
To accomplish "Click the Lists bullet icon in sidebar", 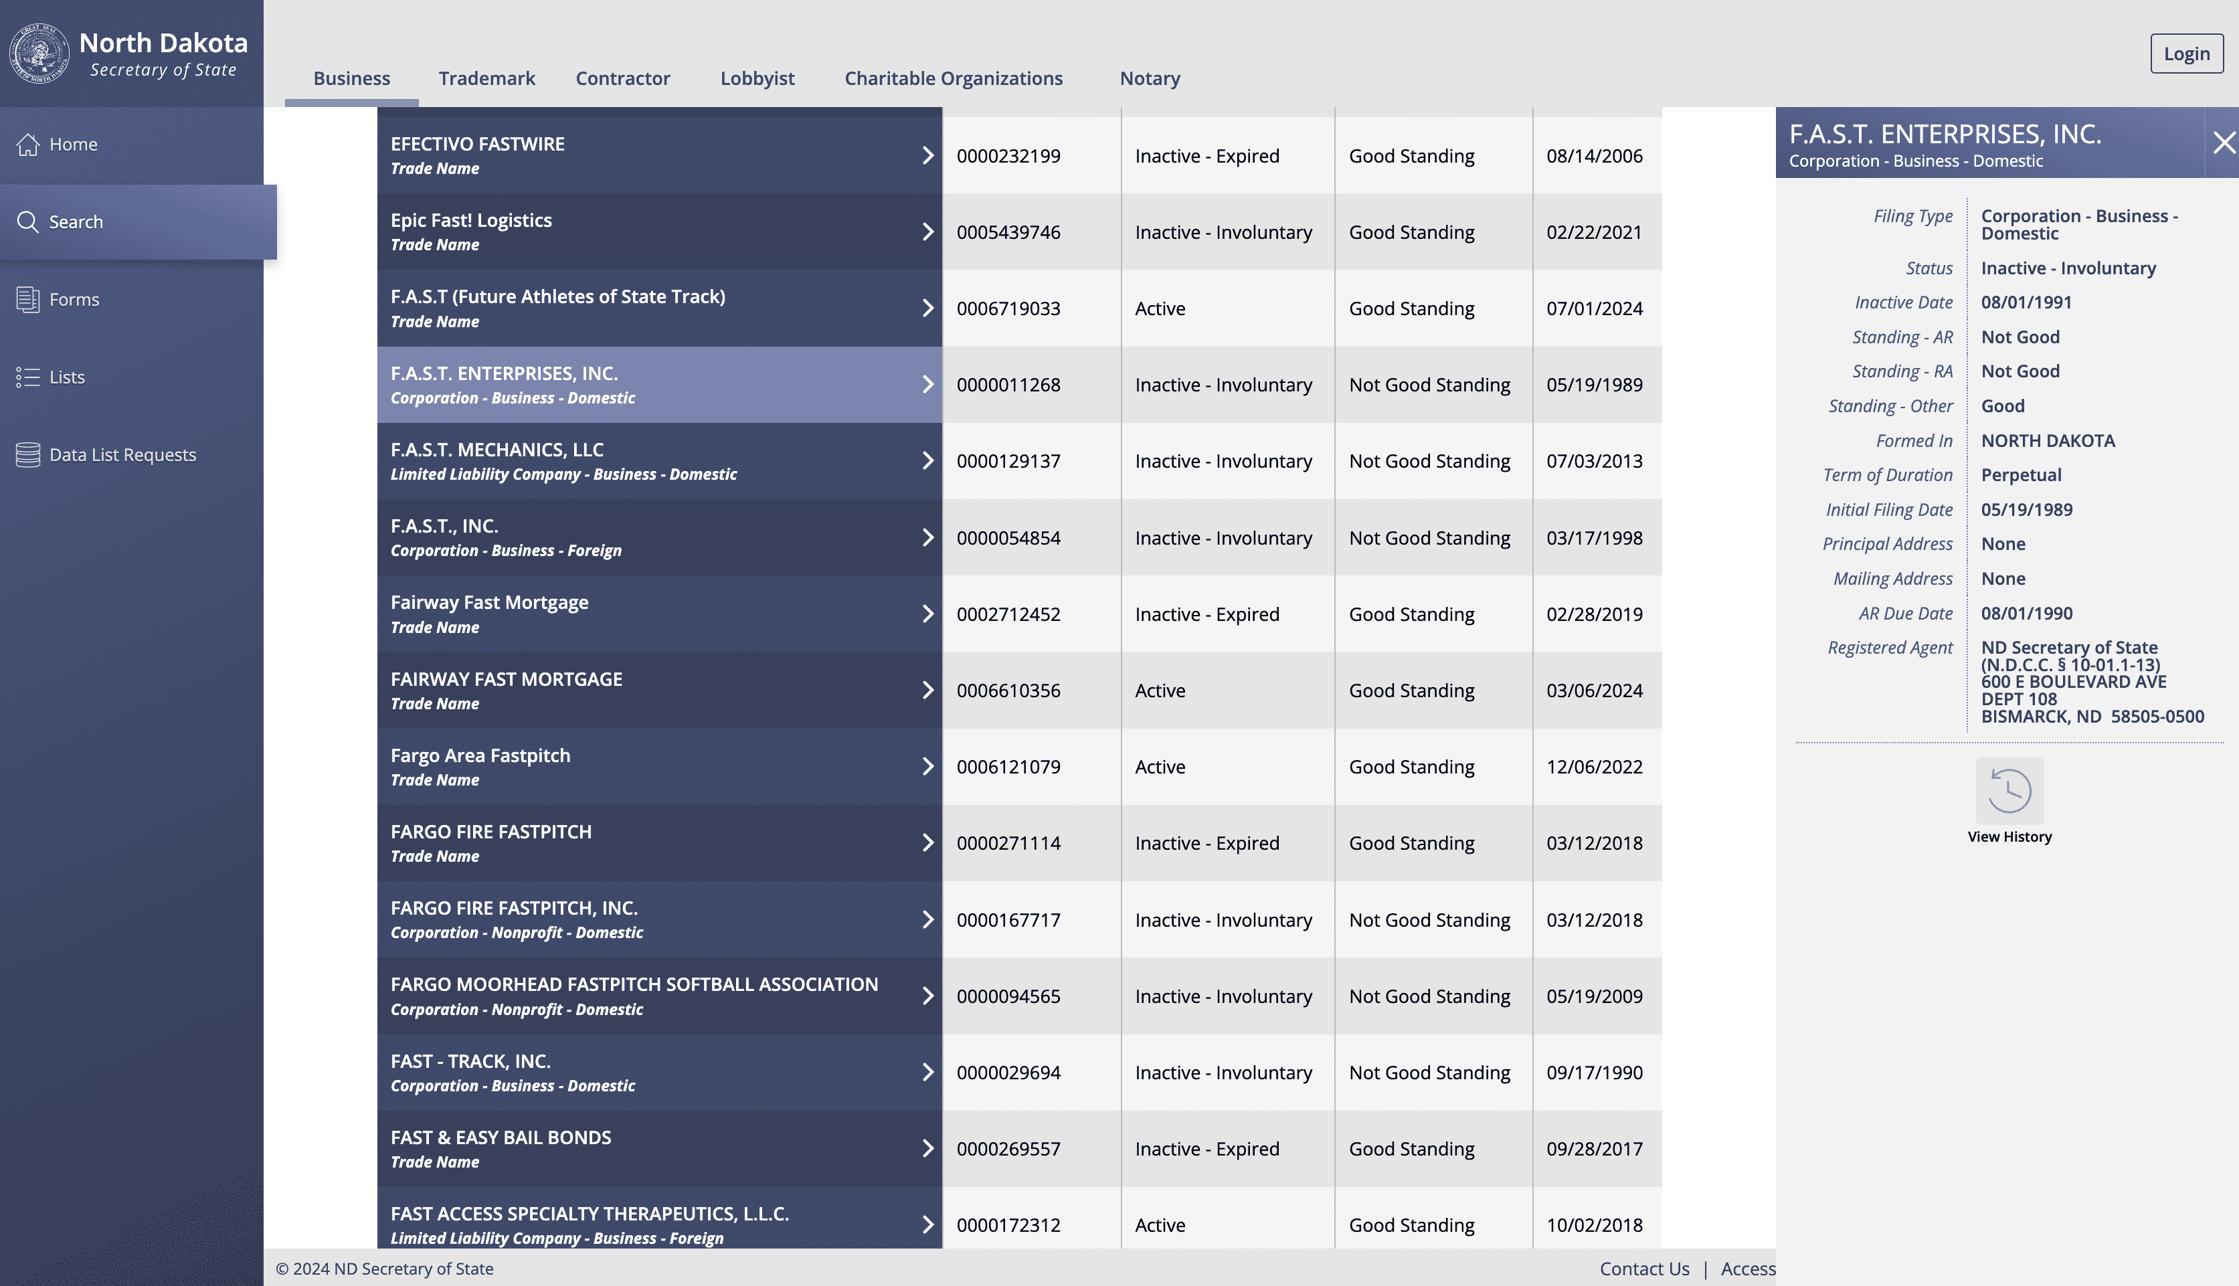I will point(28,377).
